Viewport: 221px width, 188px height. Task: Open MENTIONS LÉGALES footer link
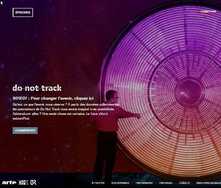click(209, 183)
